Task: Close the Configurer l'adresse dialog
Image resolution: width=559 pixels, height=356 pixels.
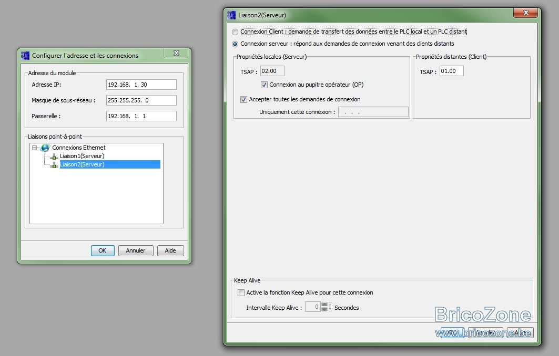Action: click(x=176, y=53)
